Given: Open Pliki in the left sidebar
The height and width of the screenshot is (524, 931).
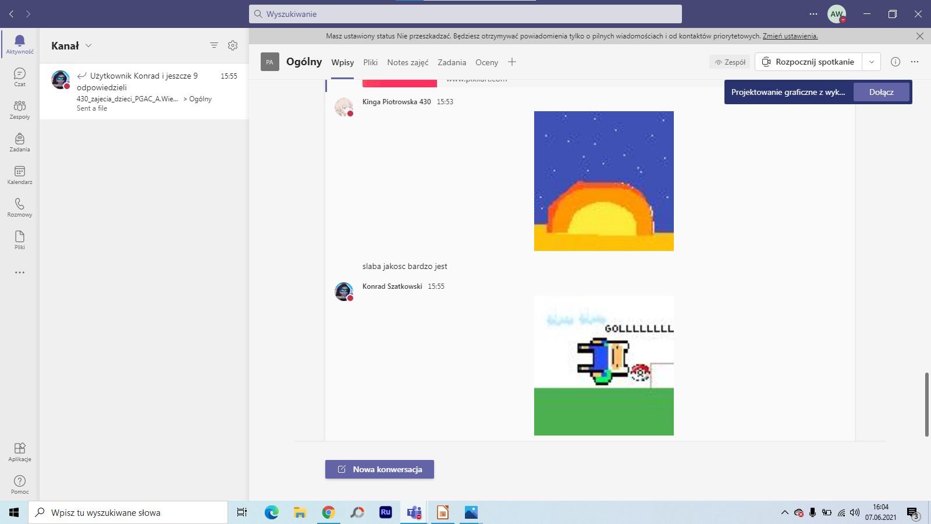Looking at the screenshot, I should pos(19,240).
